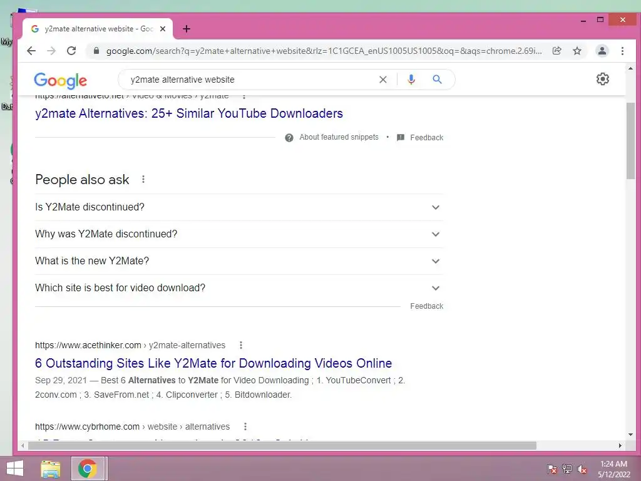The image size is (641, 481).
Task: Click the muted volume tray icon
Action: tap(582, 468)
